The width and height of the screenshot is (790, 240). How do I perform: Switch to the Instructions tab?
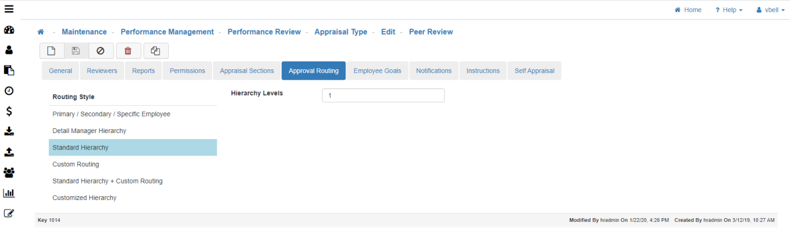(483, 70)
